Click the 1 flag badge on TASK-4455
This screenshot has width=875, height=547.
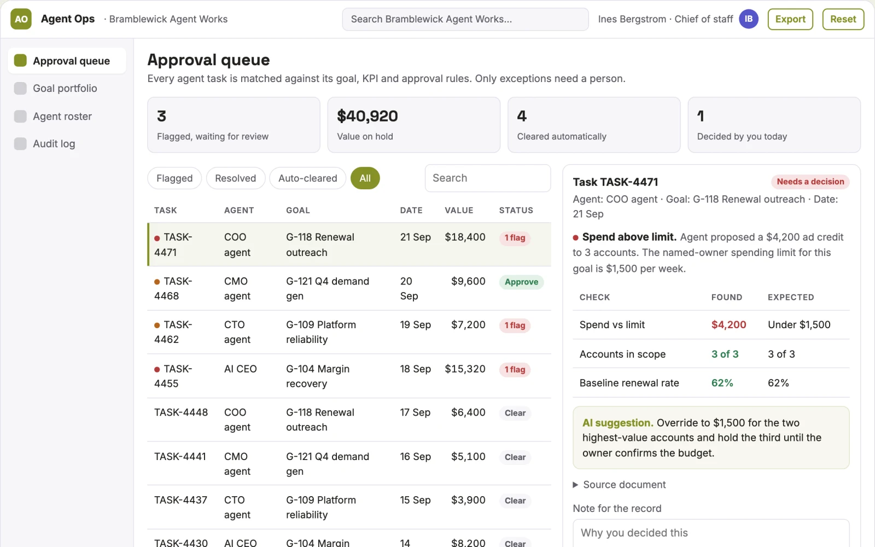click(515, 369)
